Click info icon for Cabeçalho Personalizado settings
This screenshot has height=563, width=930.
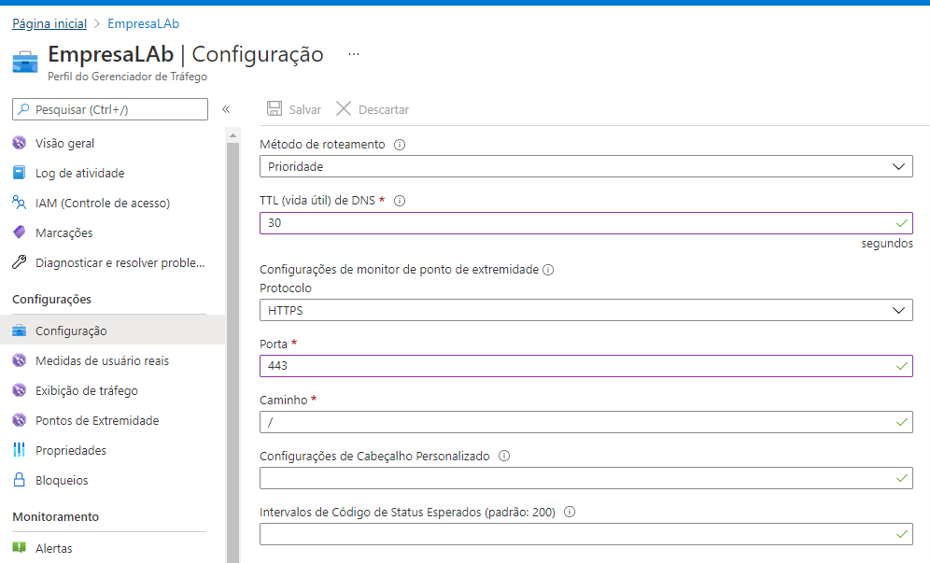pyautogui.click(x=504, y=456)
